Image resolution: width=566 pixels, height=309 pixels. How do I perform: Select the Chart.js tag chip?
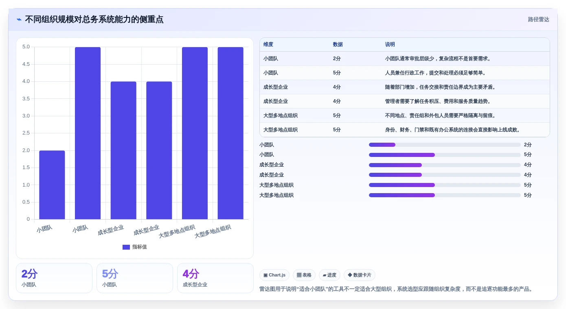tap(274, 275)
